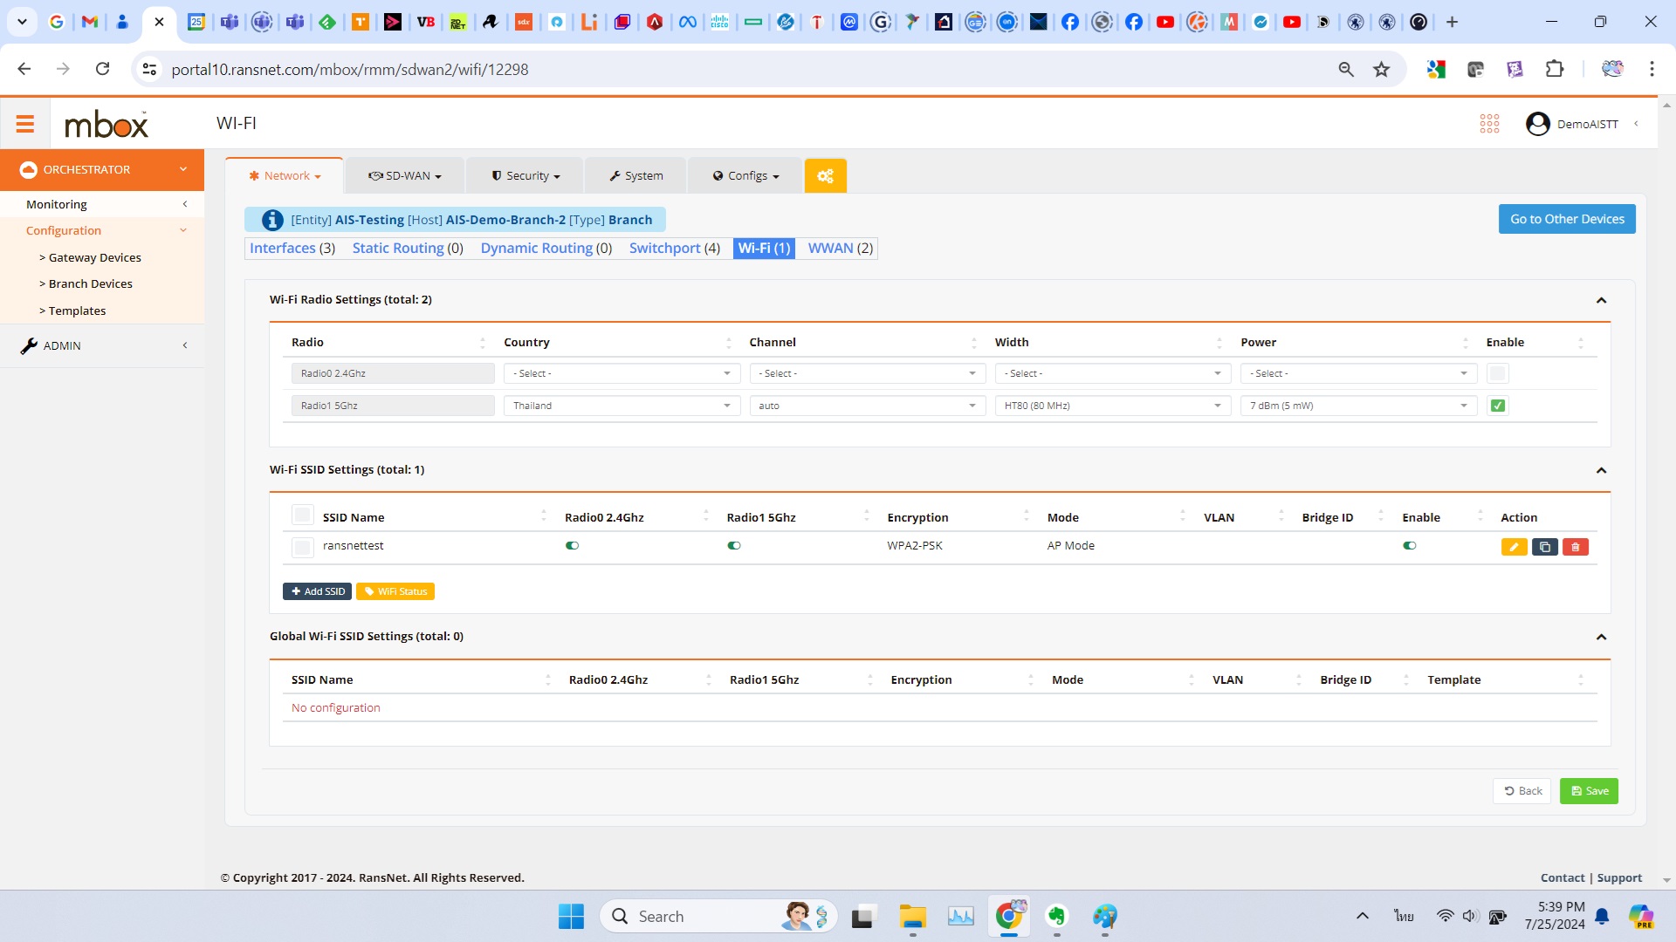Screen dimensions: 1676x942
Task: Copy the ransnettest SSID entry
Action: pos(1544,547)
